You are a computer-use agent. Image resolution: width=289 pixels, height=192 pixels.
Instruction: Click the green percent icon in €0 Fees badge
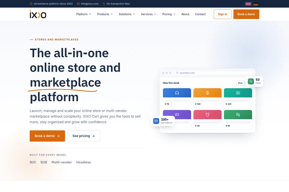[251, 81]
